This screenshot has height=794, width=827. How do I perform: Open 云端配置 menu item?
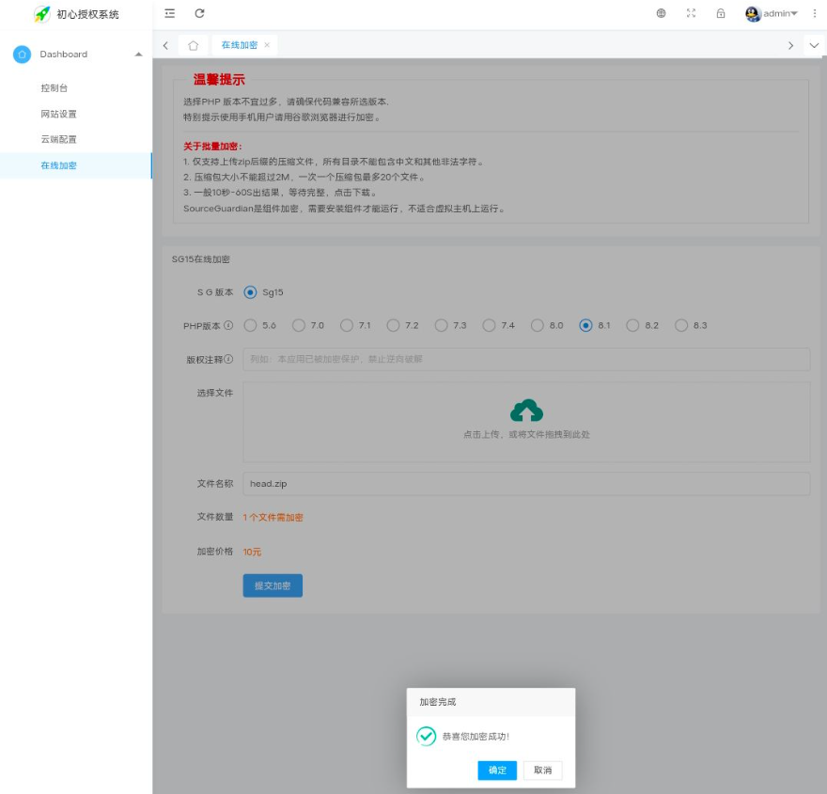coord(58,139)
